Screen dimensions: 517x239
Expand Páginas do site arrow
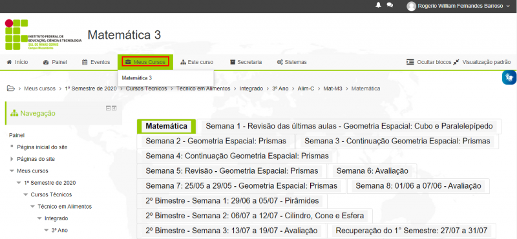point(12,159)
